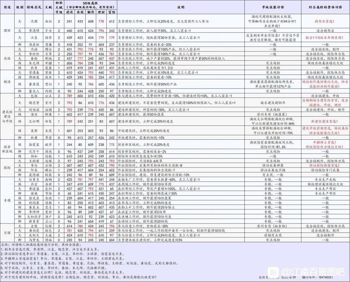Select the red 刷书店首选! evaluation cell
This screenshot has height=282, width=350.
click(325, 21)
